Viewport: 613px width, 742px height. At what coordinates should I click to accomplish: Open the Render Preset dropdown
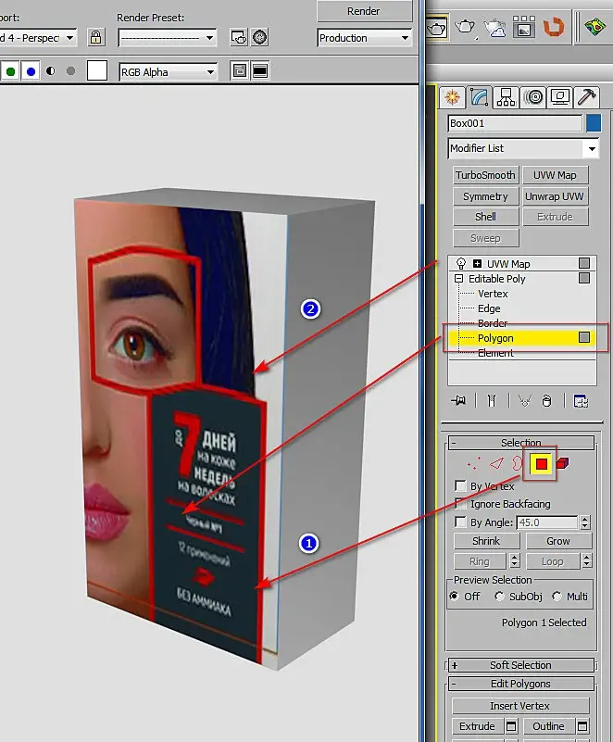click(x=168, y=38)
